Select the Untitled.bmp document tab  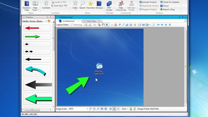pyautogui.click(x=69, y=21)
